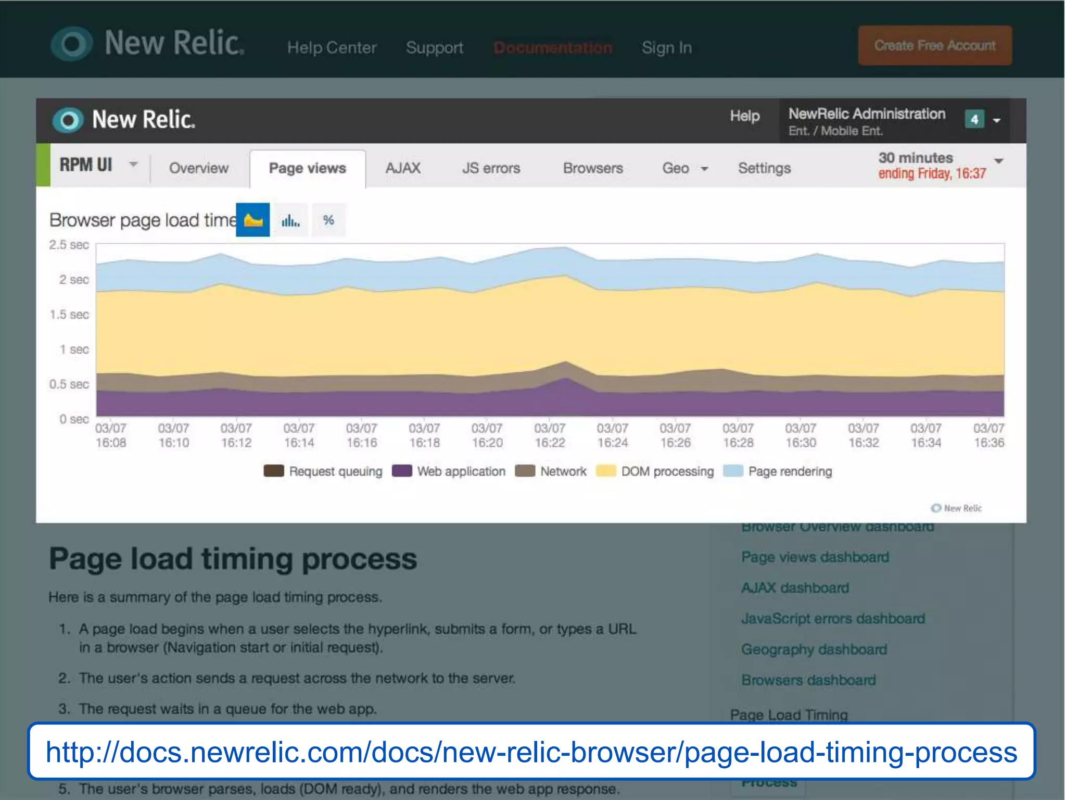Click the Help link in the dashboard header
The image size is (1066, 800).
tap(744, 116)
